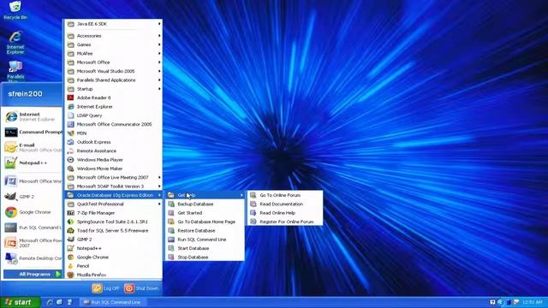
Task: Open Internet Explorer in programs list
Action: [114, 106]
